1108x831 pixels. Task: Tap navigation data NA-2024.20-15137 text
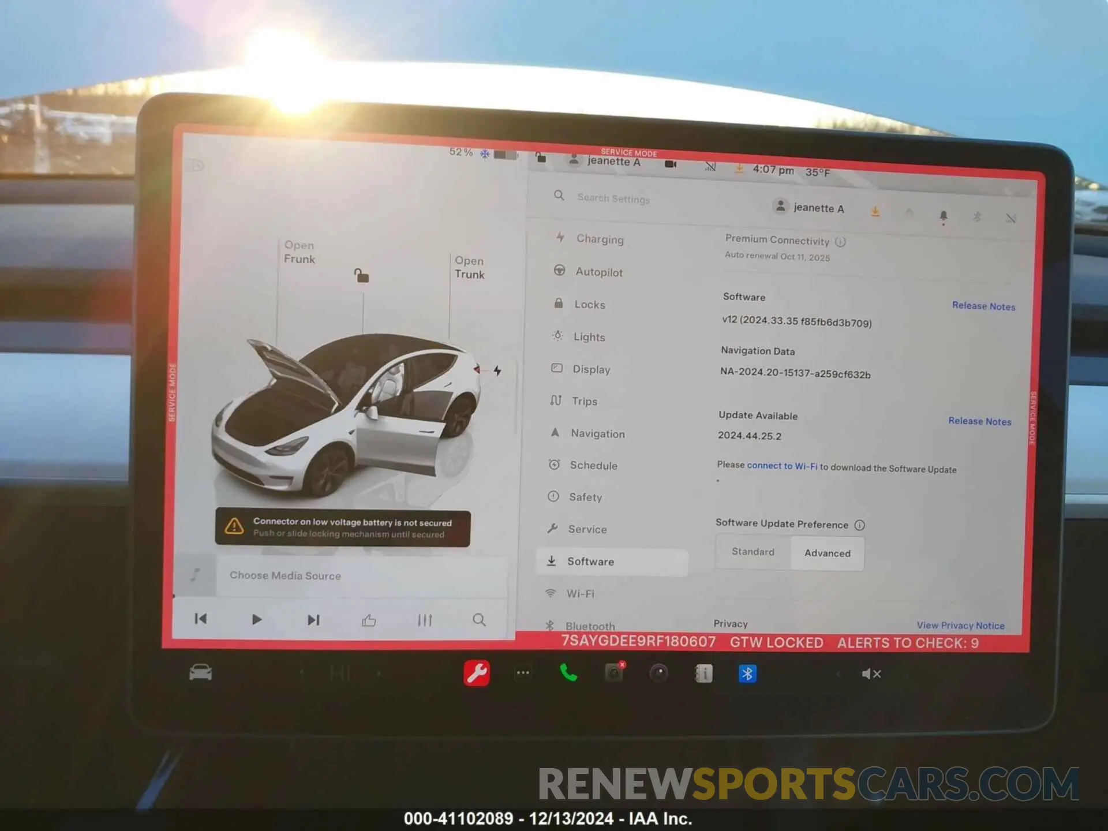coord(795,373)
